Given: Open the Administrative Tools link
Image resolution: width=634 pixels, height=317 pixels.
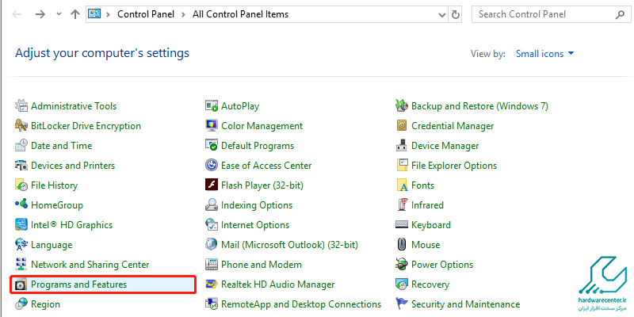Looking at the screenshot, I should click(x=74, y=106).
